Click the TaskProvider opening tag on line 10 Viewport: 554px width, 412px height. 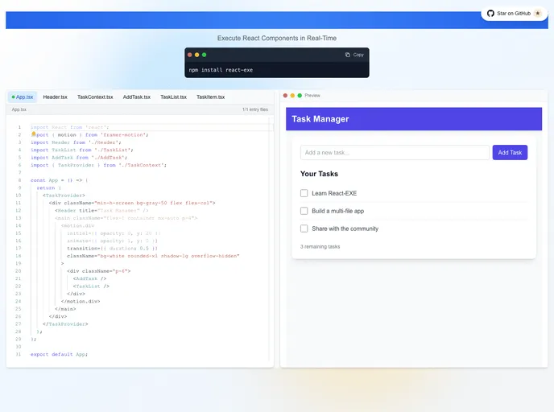tap(64, 196)
